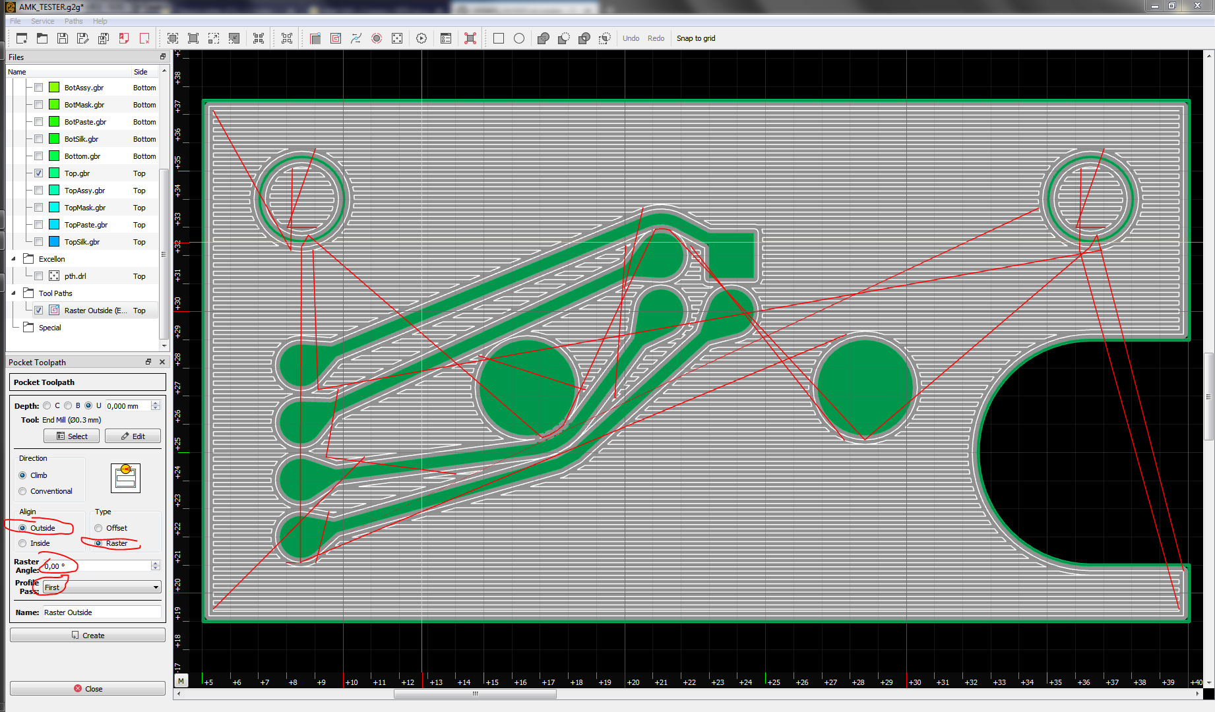Image resolution: width=1215 pixels, height=712 pixels.
Task: Click the Close button at panel bottom
Action: (x=88, y=689)
